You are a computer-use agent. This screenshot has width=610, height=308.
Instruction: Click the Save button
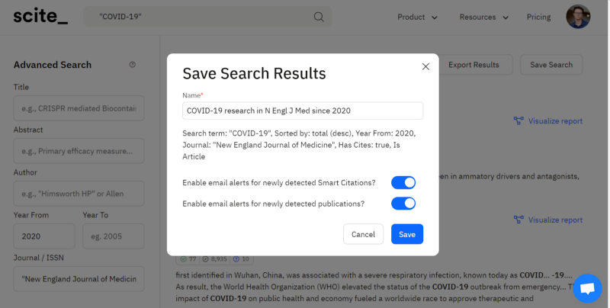coord(407,234)
